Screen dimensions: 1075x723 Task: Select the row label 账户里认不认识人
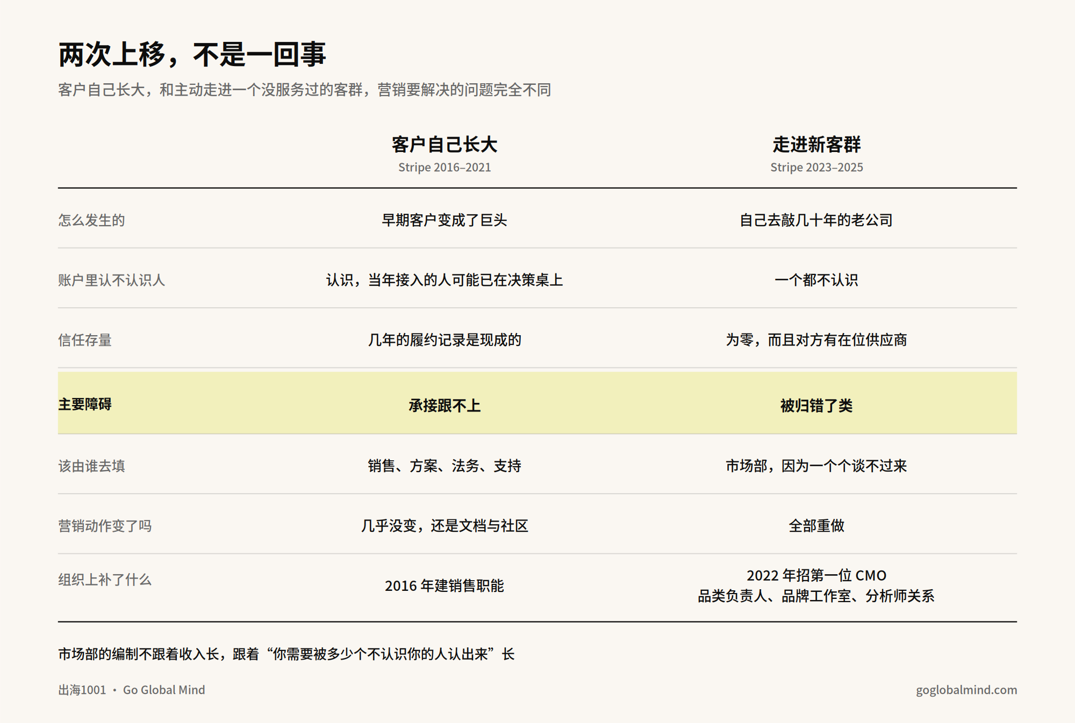point(111,280)
